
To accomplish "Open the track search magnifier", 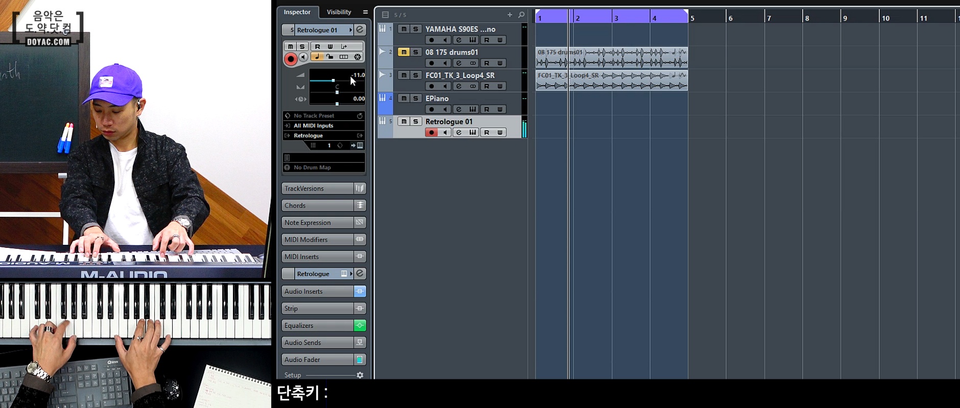I will (521, 15).
